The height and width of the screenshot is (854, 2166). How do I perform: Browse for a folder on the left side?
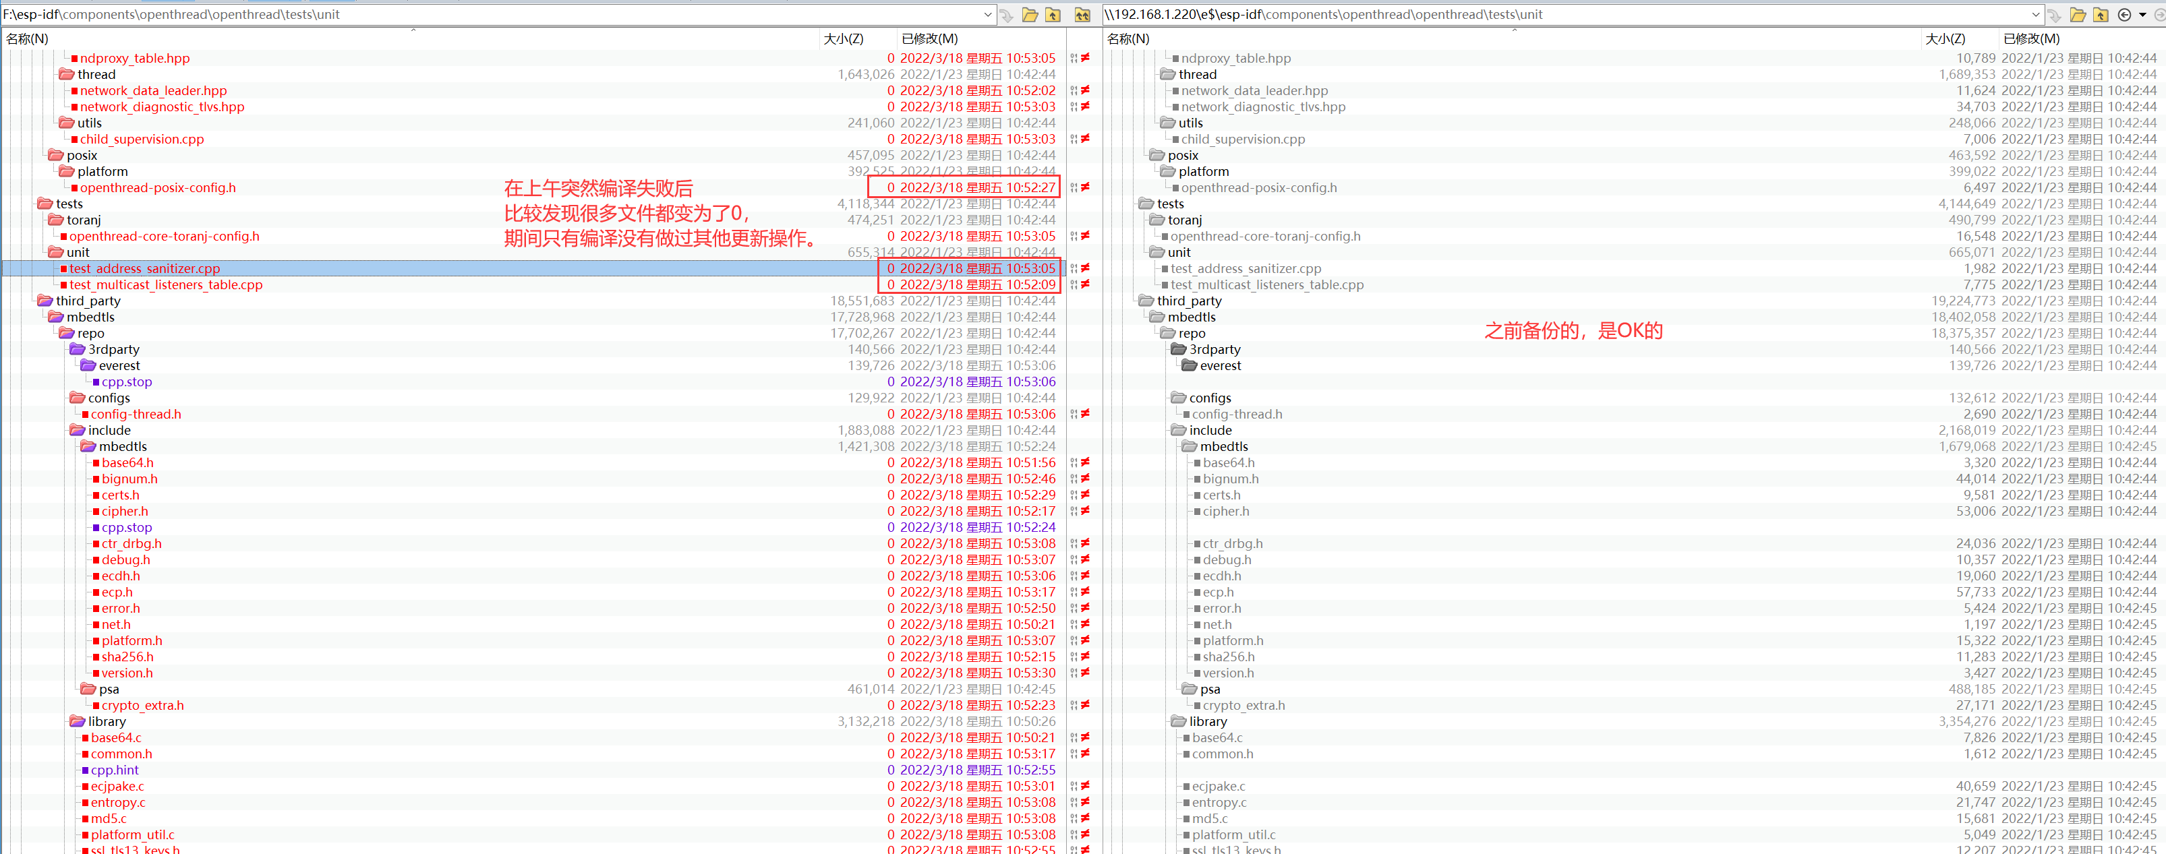[x=1030, y=15]
